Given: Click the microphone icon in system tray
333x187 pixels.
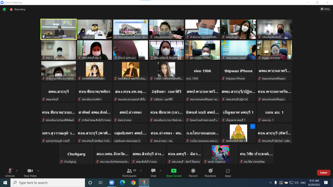Looking at the screenshot, I should (276, 182).
